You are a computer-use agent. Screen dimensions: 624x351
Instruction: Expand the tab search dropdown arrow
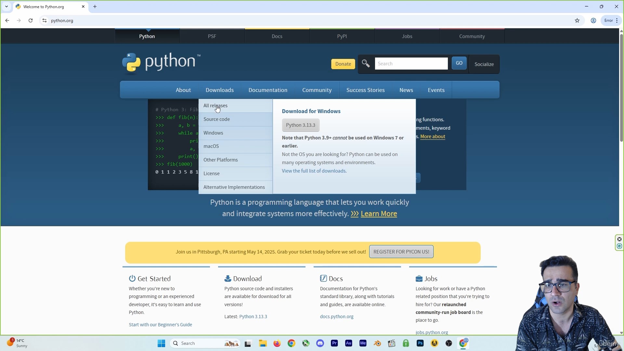6,6
